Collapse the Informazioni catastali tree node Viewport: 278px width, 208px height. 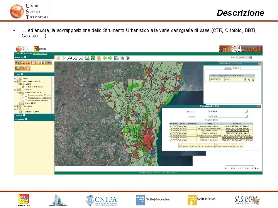tap(15, 81)
